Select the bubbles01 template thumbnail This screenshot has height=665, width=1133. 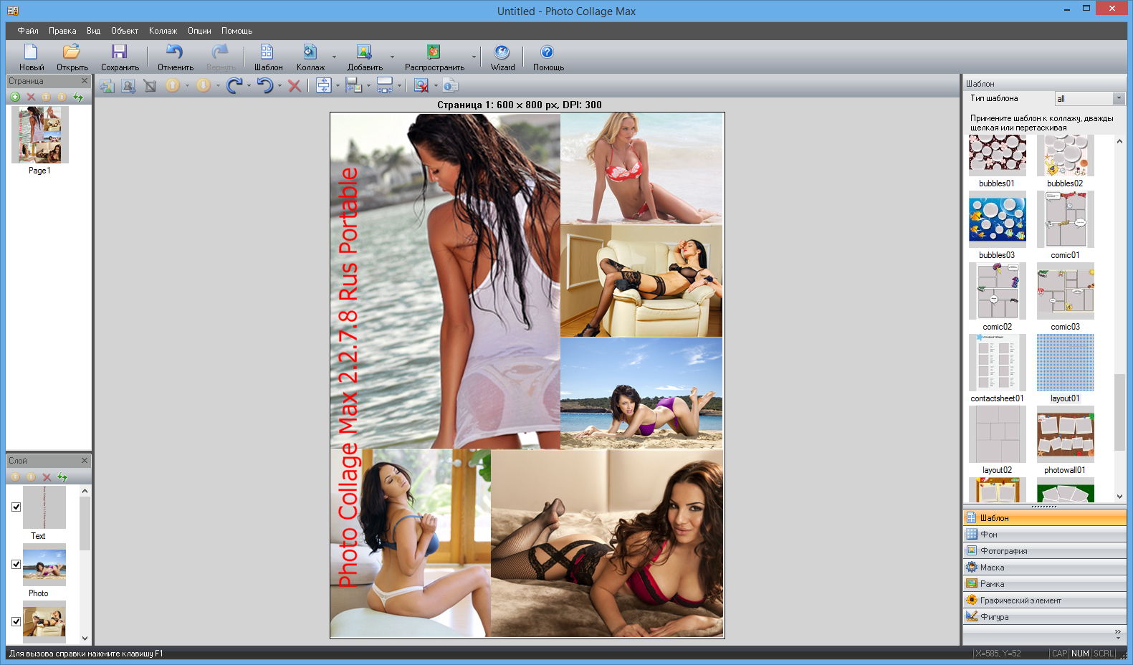coord(997,155)
